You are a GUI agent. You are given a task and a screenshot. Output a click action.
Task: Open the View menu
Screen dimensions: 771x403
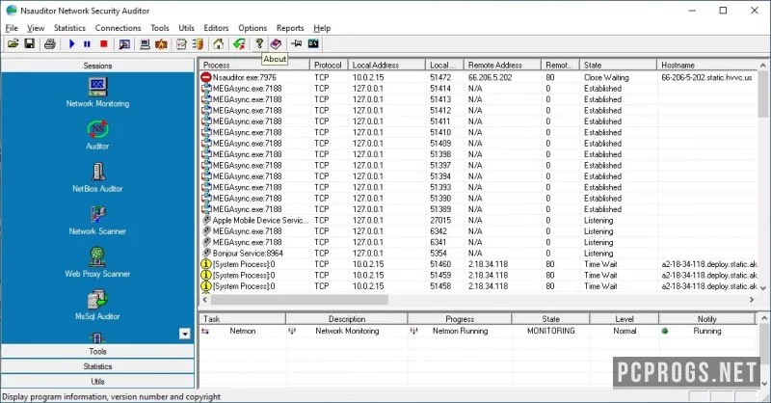click(36, 28)
